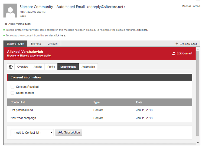
Task: Click the Aliaksei Vershalovich contact name
Action: [25, 52]
